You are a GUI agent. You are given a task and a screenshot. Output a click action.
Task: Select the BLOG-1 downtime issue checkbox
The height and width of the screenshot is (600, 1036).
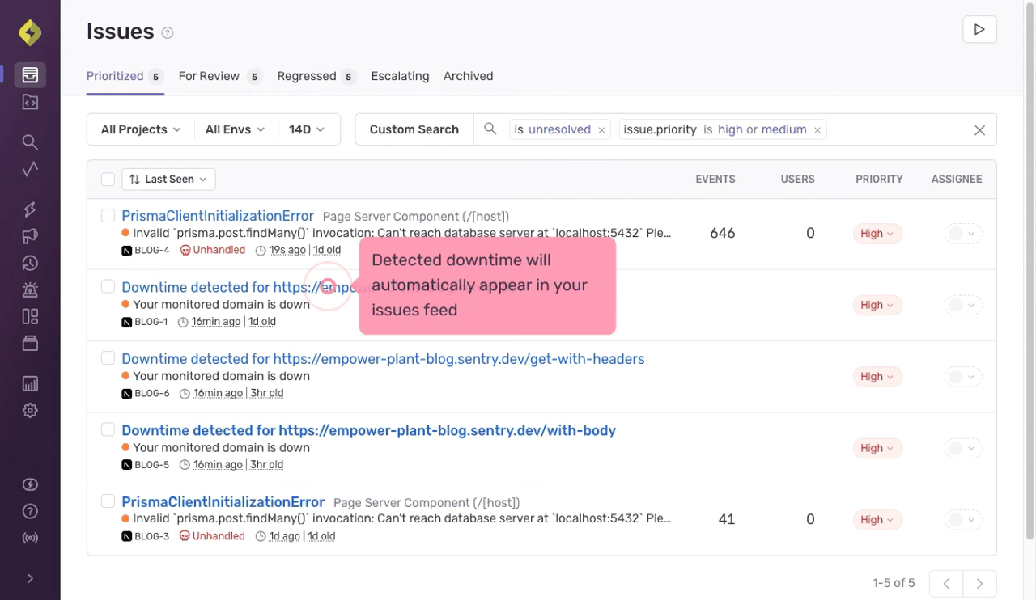(x=108, y=286)
